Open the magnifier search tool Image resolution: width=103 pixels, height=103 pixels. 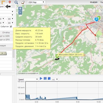16,2
